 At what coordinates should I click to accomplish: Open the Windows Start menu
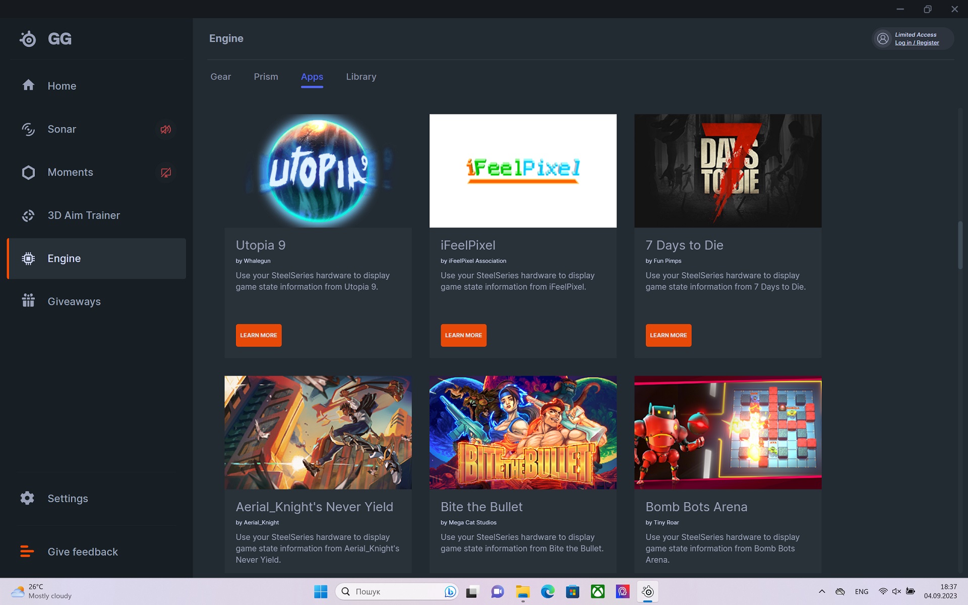[321, 591]
